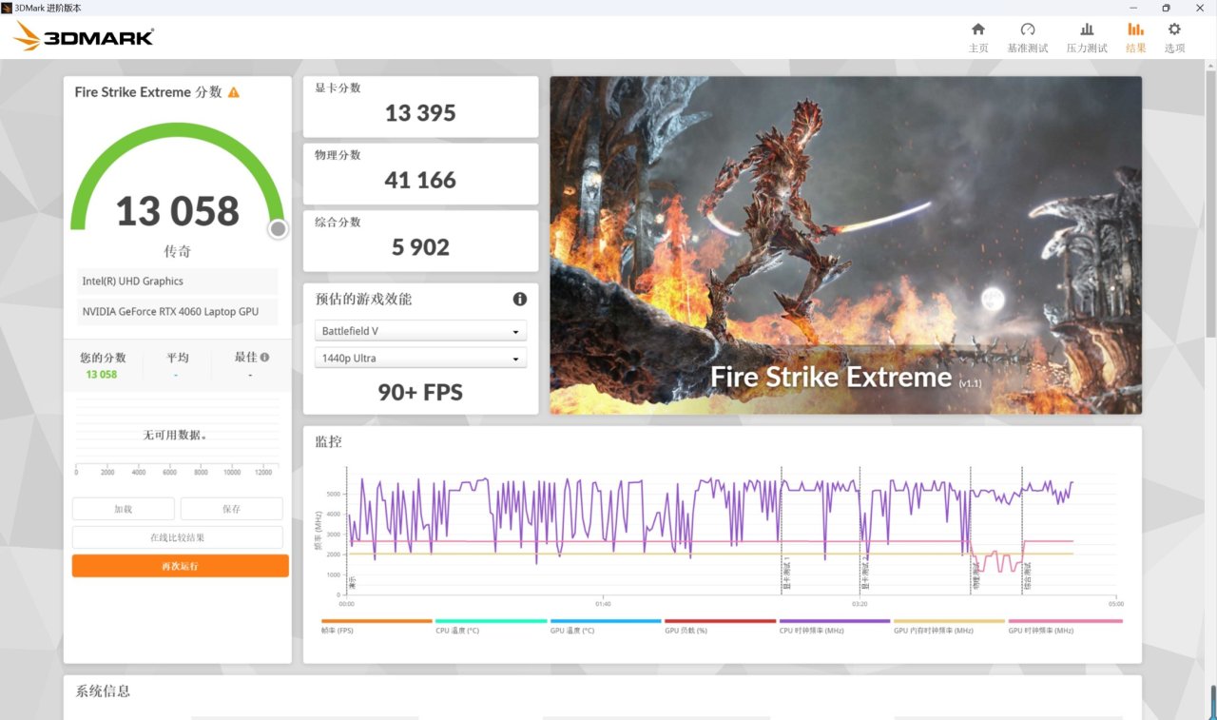Screen dimensions: 1217x720
Task: Click the 综合分数 5 902 score card
Action: click(x=420, y=242)
